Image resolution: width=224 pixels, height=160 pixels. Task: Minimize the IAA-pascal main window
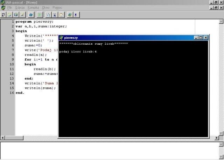[211, 2]
